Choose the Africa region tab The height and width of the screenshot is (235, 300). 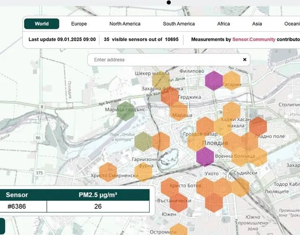[x=224, y=24]
